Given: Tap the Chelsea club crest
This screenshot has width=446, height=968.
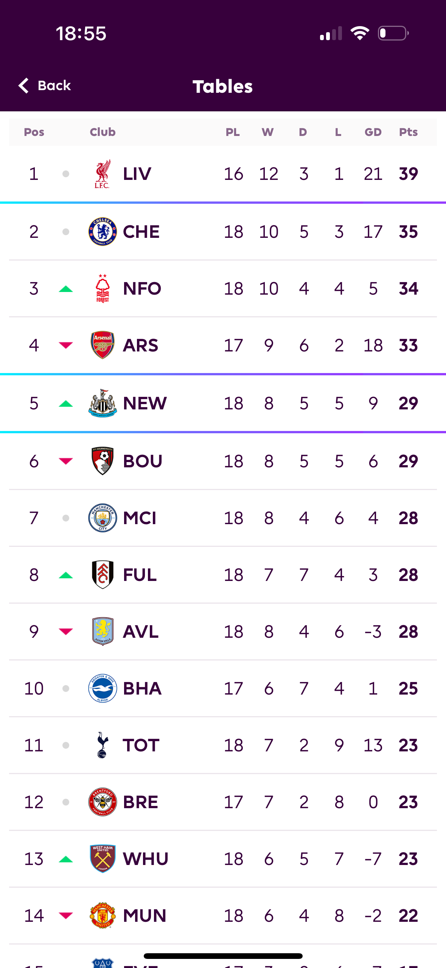Looking at the screenshot, I should pyautogui.click(x=103, y=231).
